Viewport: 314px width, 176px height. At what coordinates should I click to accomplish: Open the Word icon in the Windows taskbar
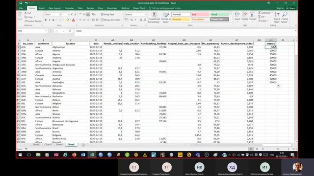(83, 154)
